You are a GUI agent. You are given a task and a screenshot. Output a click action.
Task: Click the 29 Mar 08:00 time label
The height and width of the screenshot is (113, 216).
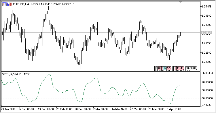[x=156, y=109]
